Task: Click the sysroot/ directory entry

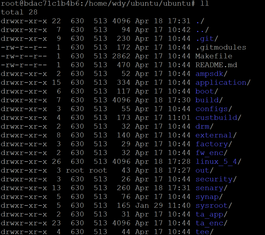Action: pos(214,206)
